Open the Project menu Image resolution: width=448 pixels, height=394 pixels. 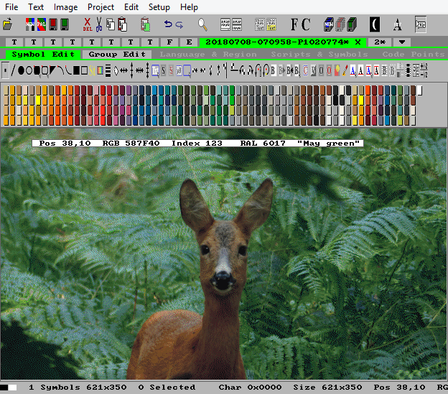click(101, 7)
